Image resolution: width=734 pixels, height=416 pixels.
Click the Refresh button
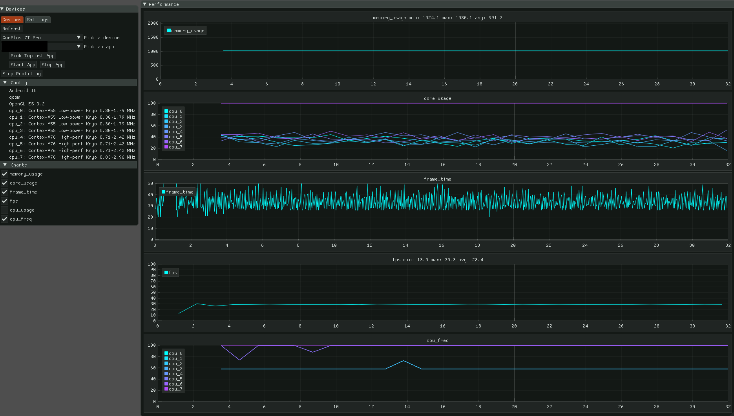(x=12, y=29)
